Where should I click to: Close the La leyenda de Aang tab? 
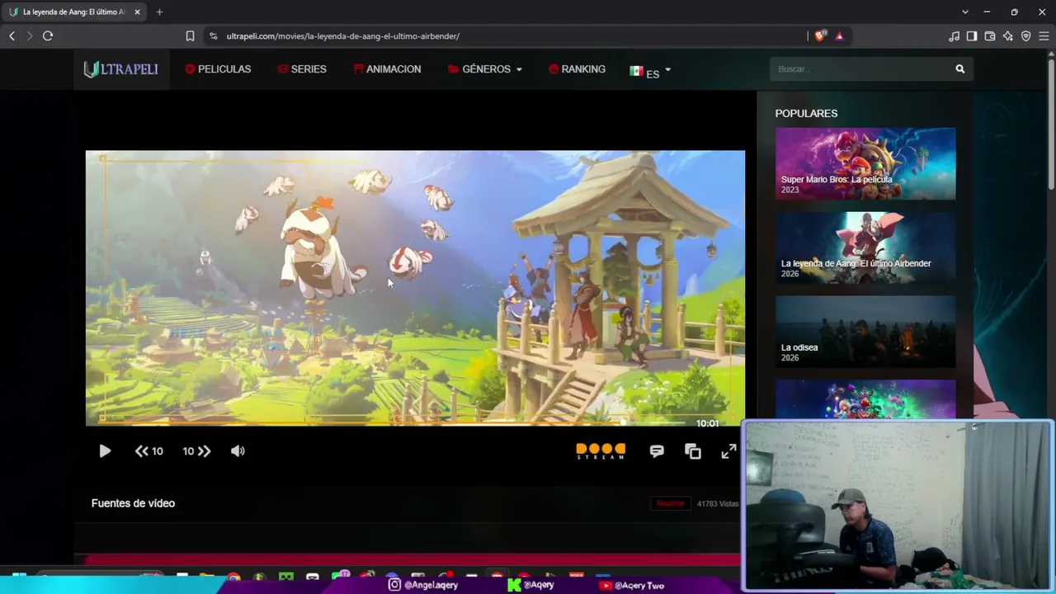tap(137, 12)
